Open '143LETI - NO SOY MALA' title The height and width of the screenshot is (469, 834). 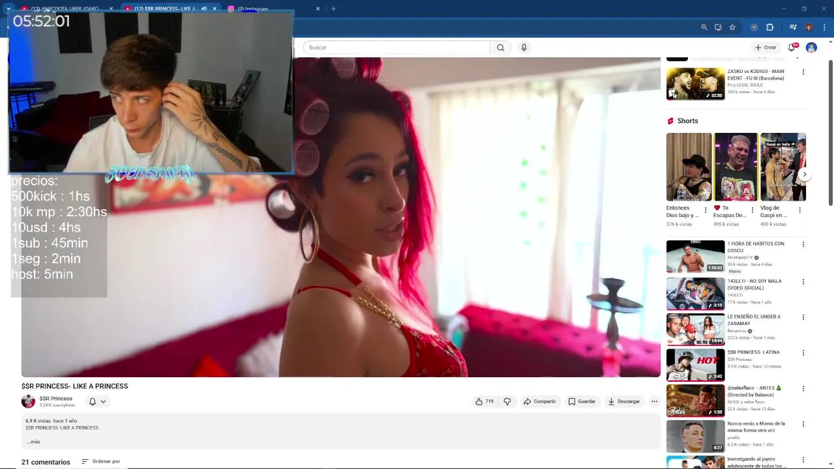(754, 285)
